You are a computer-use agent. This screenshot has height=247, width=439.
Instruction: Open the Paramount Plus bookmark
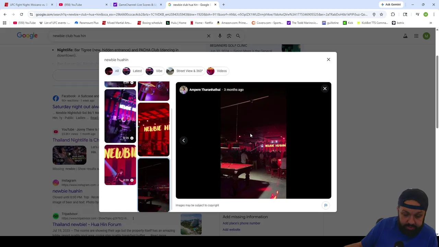[x=86, y=23]
